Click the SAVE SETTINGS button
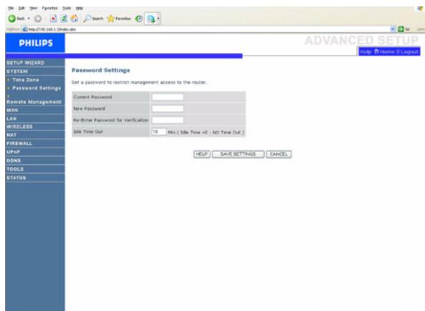The height and width of the screenshot is (311, 425). point(238,154)
